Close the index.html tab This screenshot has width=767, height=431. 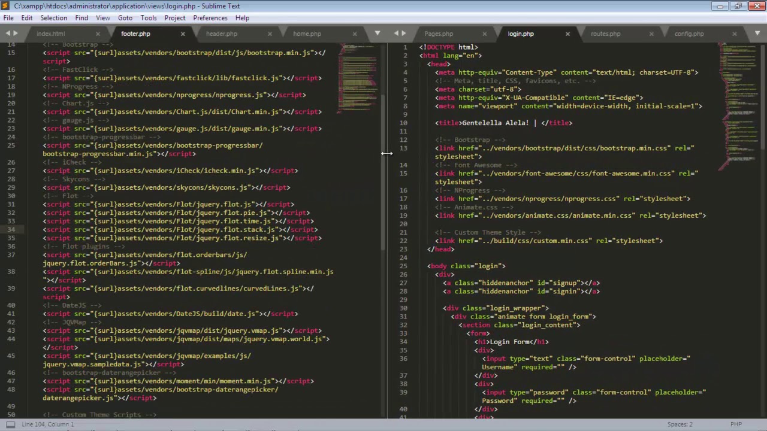[x=98, y=34]
